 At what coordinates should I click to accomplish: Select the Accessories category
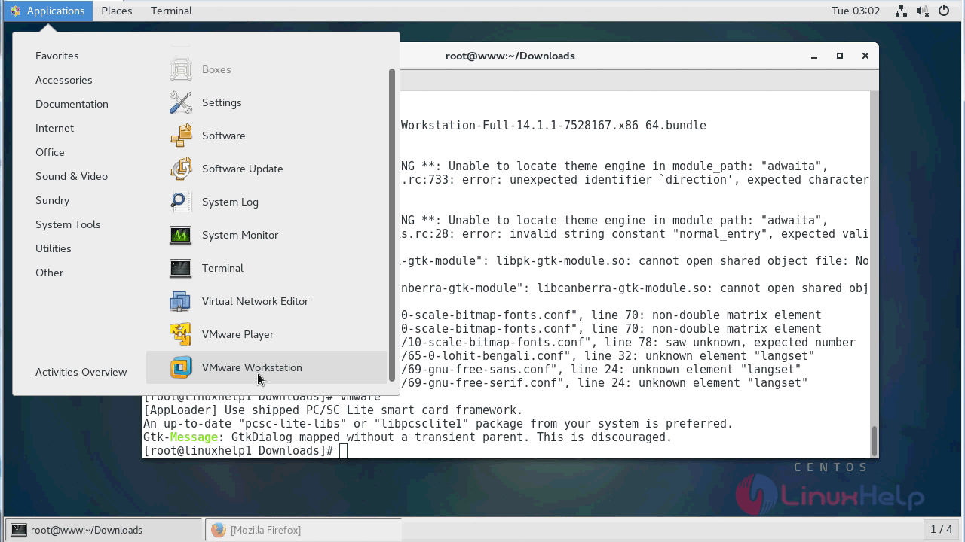(x=64, y=80)
